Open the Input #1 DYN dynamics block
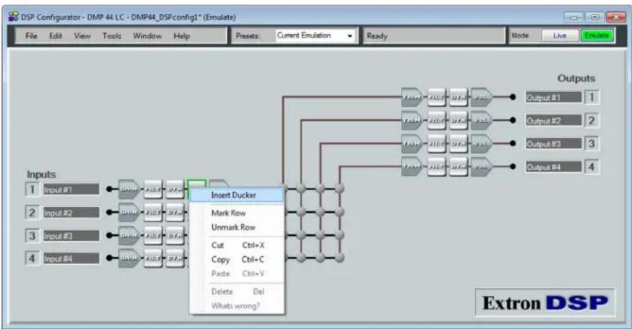Image resolution: width=632 pixels, height=329 pixels. [175, 189]
